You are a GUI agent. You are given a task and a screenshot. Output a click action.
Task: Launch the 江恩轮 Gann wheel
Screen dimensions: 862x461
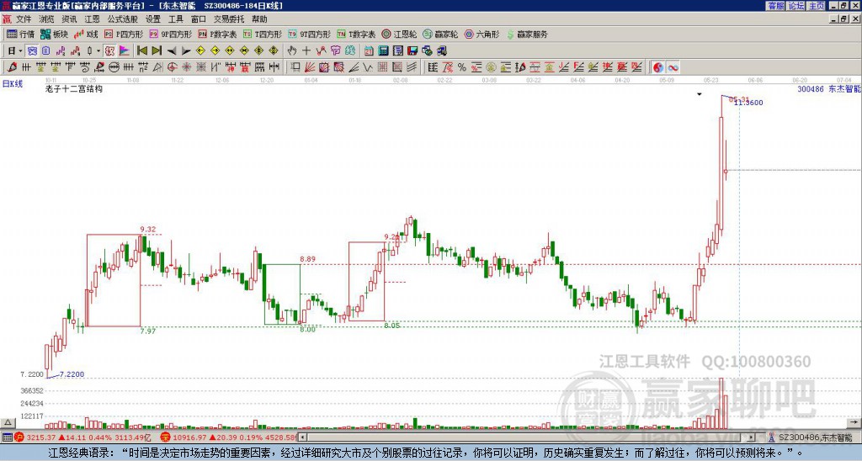pos(399,34)
